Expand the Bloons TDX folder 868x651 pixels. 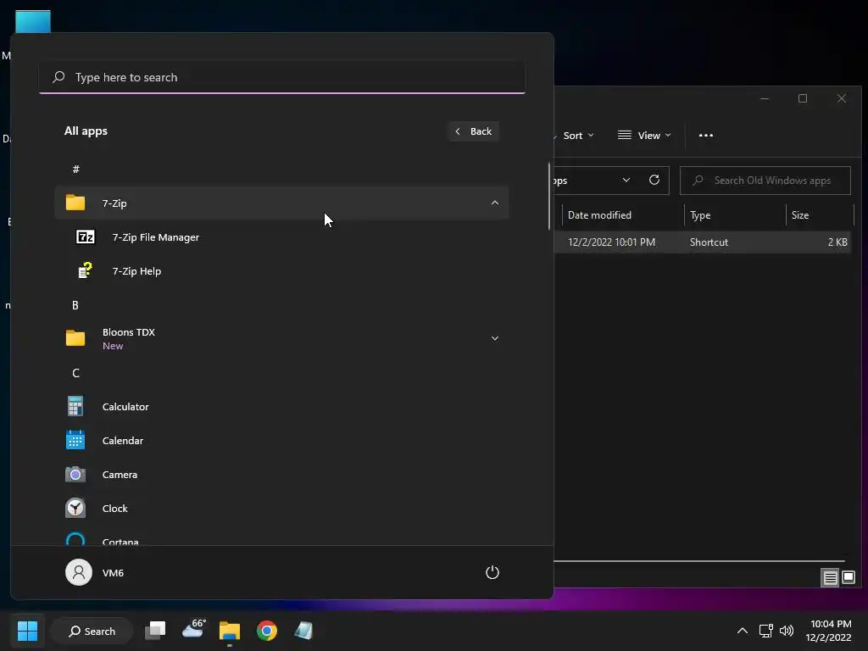coord(495,338)
